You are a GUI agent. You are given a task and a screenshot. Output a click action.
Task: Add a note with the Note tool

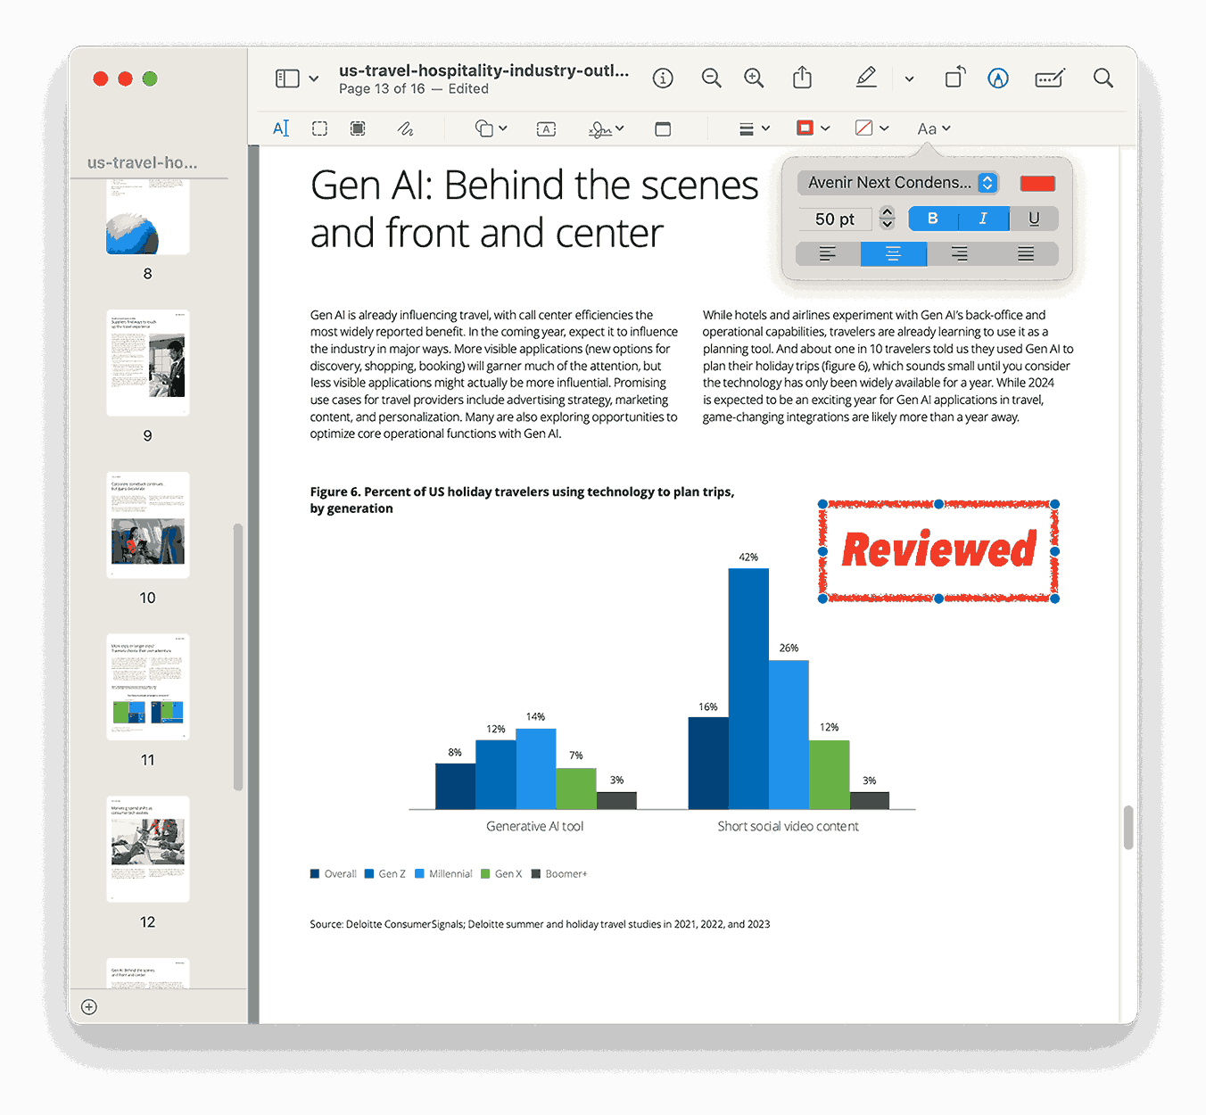[663, 128]
